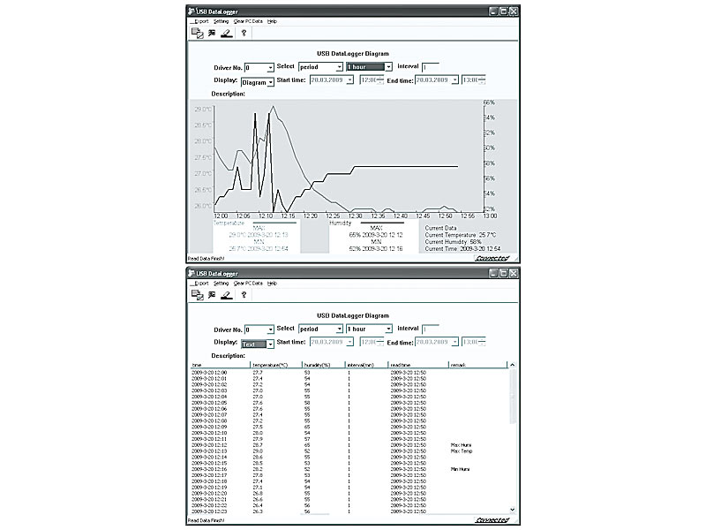Open the Export menu in the diagram window

click(x=199, y=21)
